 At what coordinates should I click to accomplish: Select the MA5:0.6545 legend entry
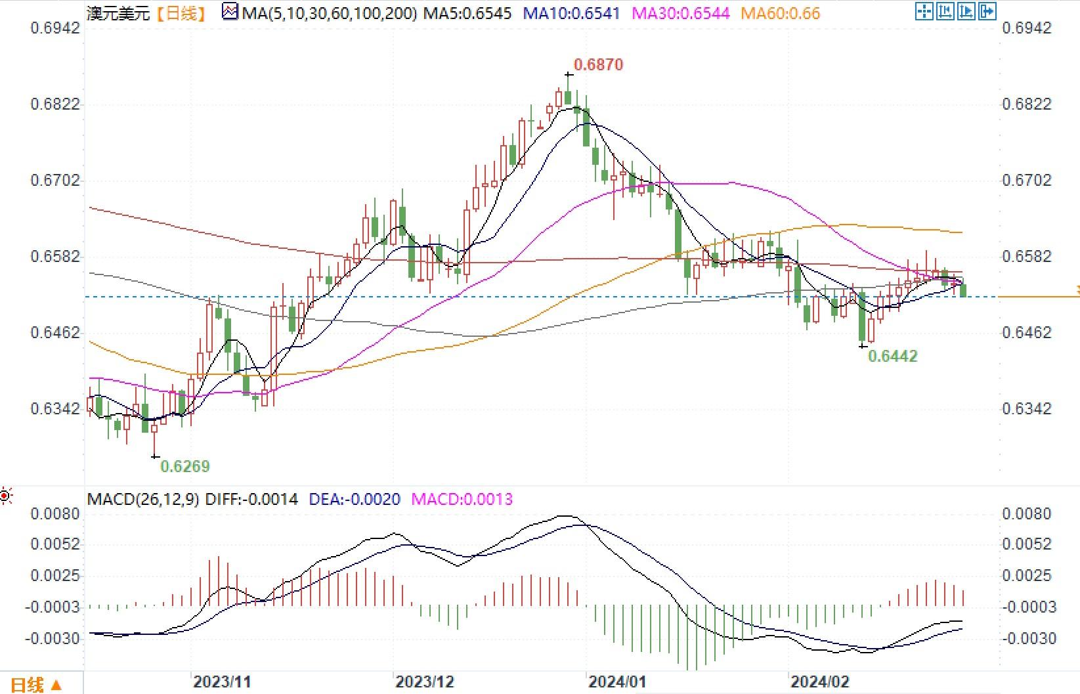[x=467, y=13]
